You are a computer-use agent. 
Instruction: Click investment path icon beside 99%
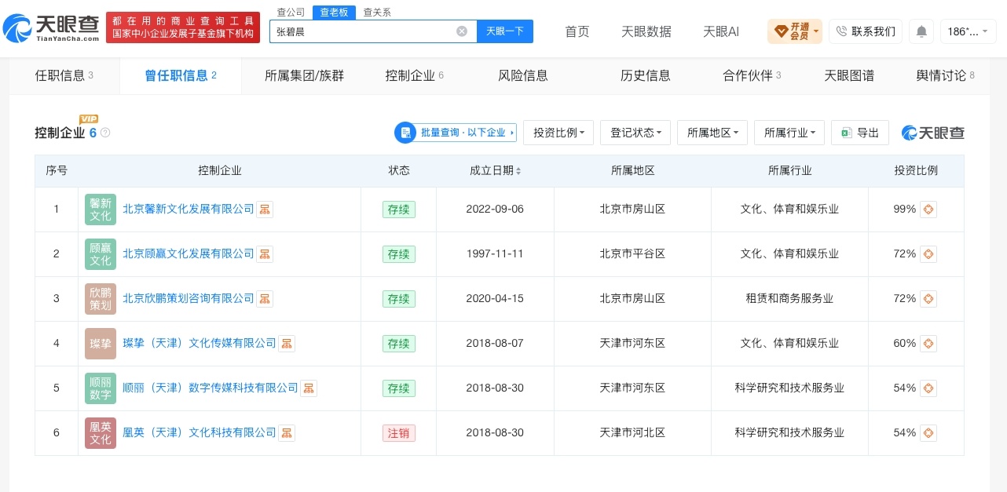[x=928, y=210]
